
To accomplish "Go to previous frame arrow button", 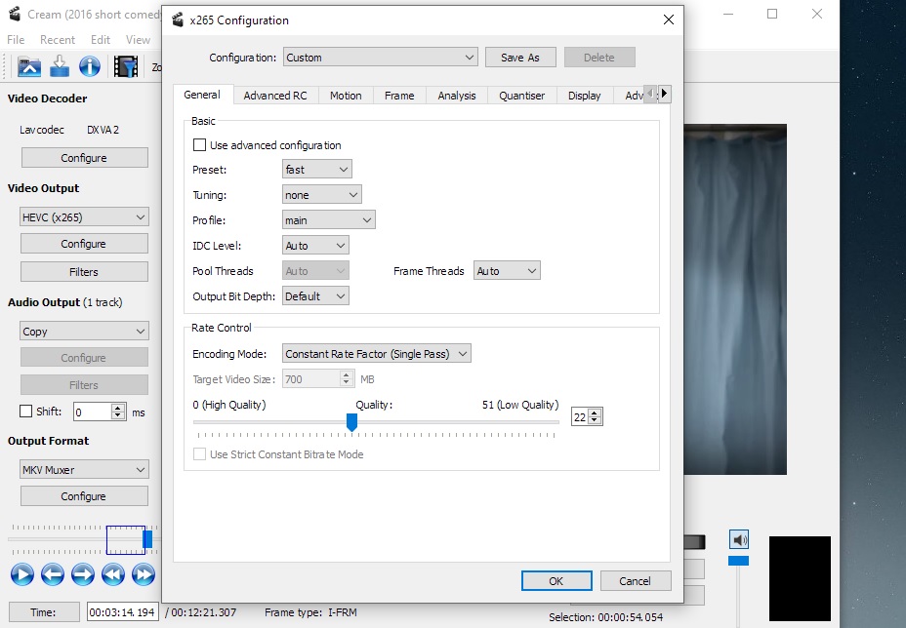I will click(x=53, y=575).
